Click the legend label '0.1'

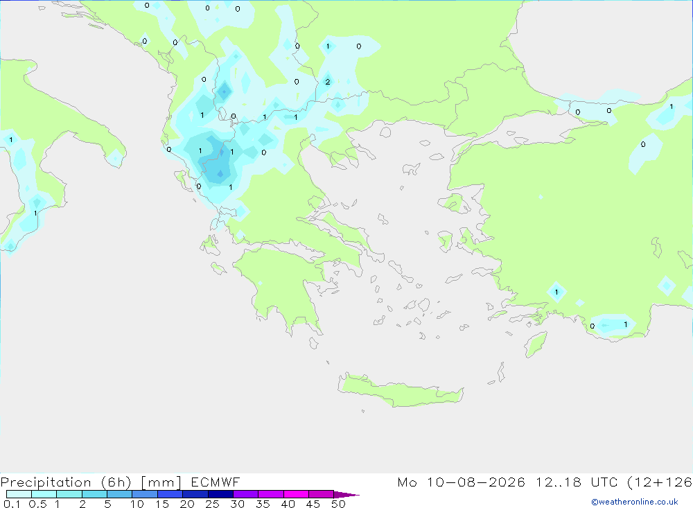click(x=12, y=504)
